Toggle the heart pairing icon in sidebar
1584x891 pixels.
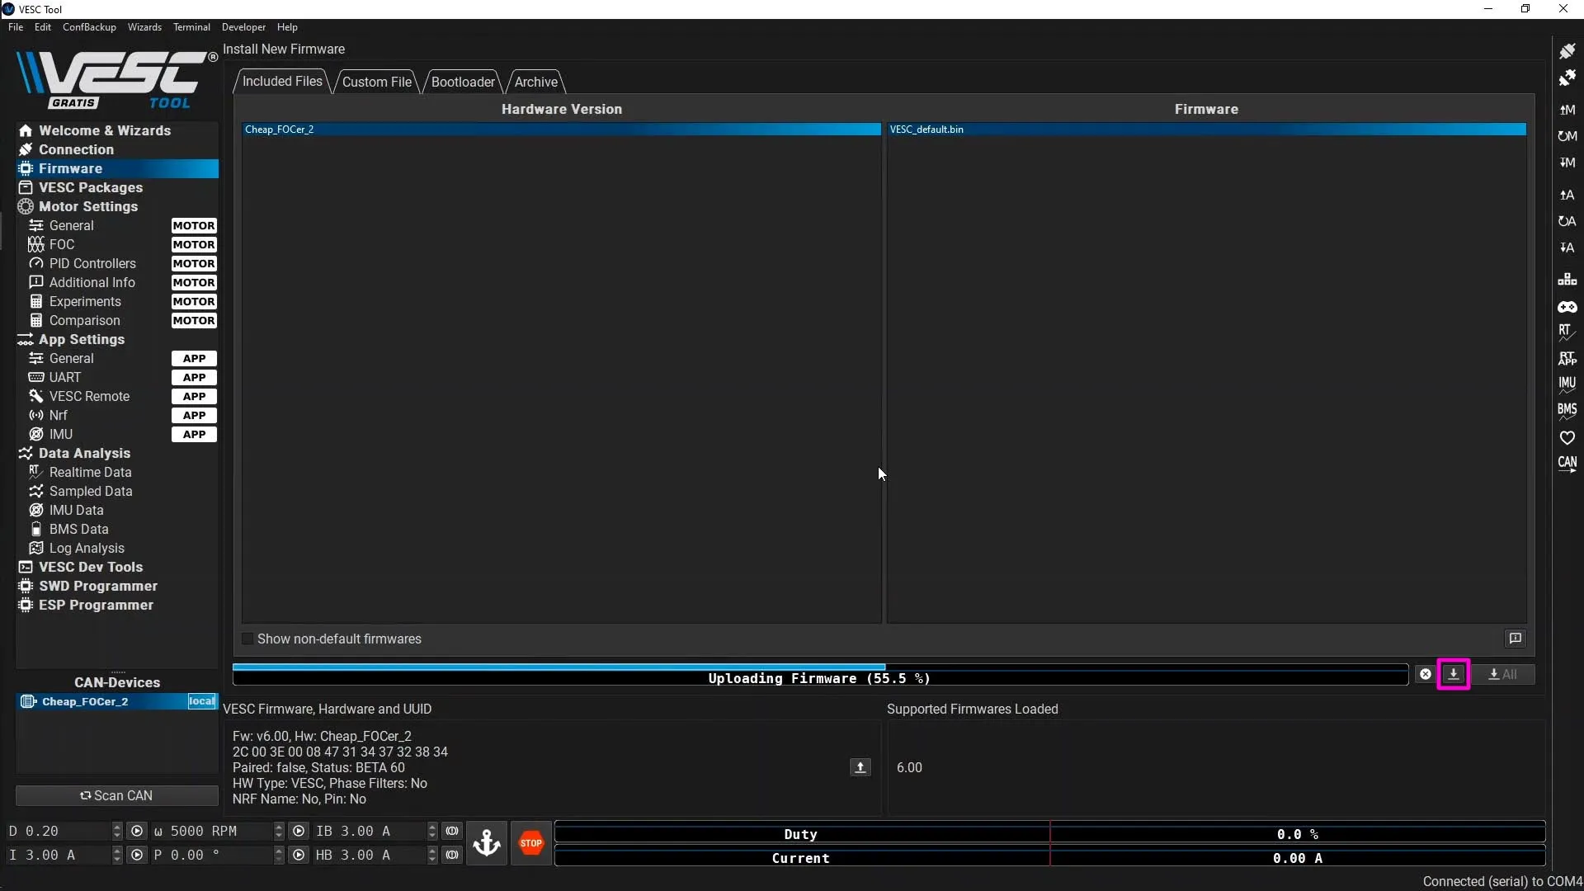[x=1568, y=437]
